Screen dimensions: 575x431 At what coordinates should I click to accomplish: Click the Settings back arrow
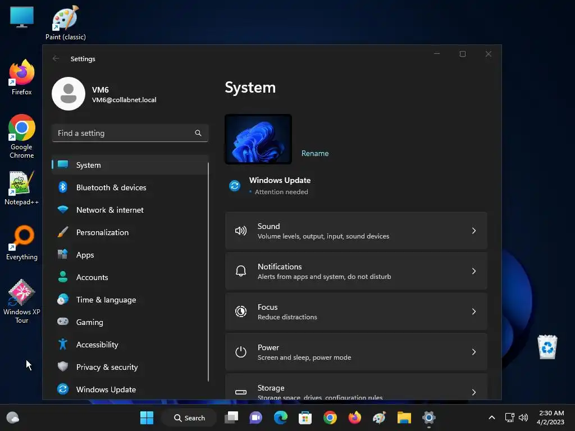[56, 58]
